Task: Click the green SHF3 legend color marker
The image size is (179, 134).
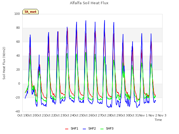Action: coord(102,129)
